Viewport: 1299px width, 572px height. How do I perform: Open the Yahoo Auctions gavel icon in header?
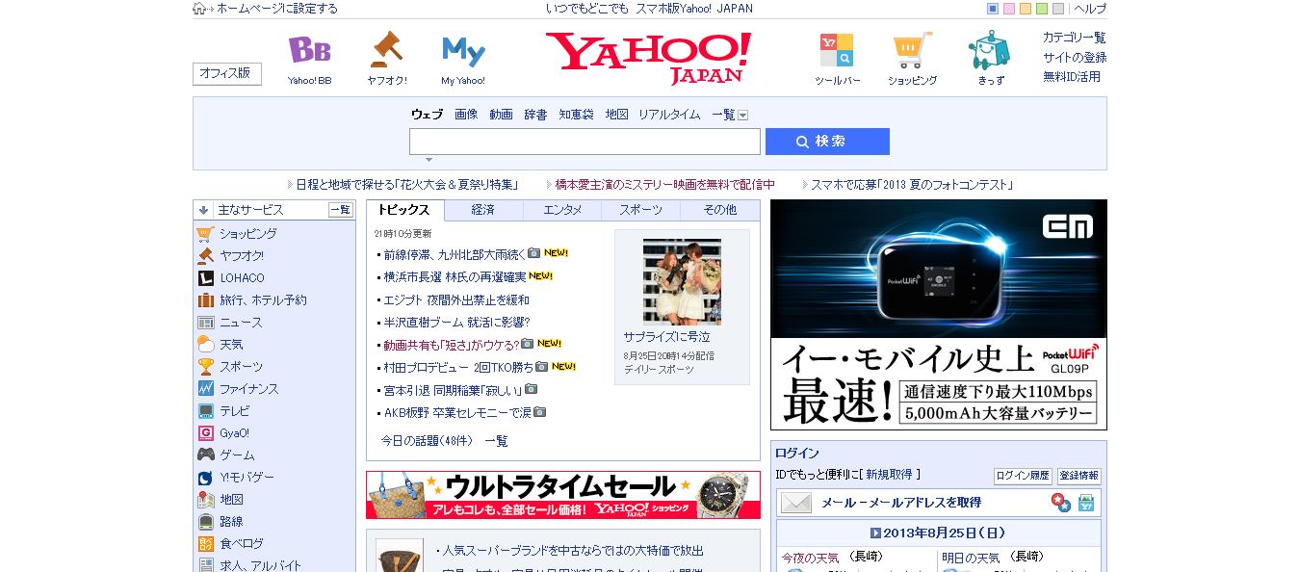[x=386, y=50]
